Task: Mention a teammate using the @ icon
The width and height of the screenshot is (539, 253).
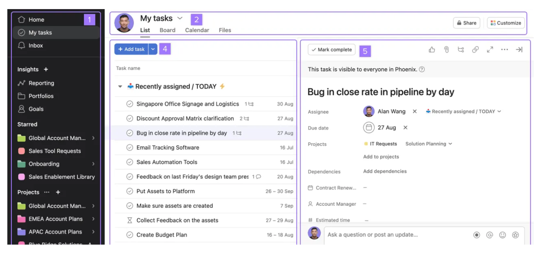Action: 489,234
